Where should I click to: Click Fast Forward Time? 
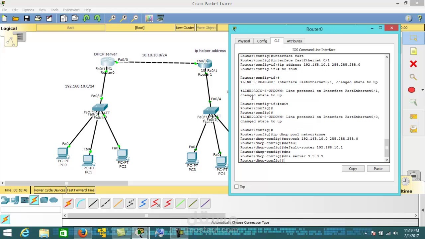pyautogui.click(x=81, y=190)
